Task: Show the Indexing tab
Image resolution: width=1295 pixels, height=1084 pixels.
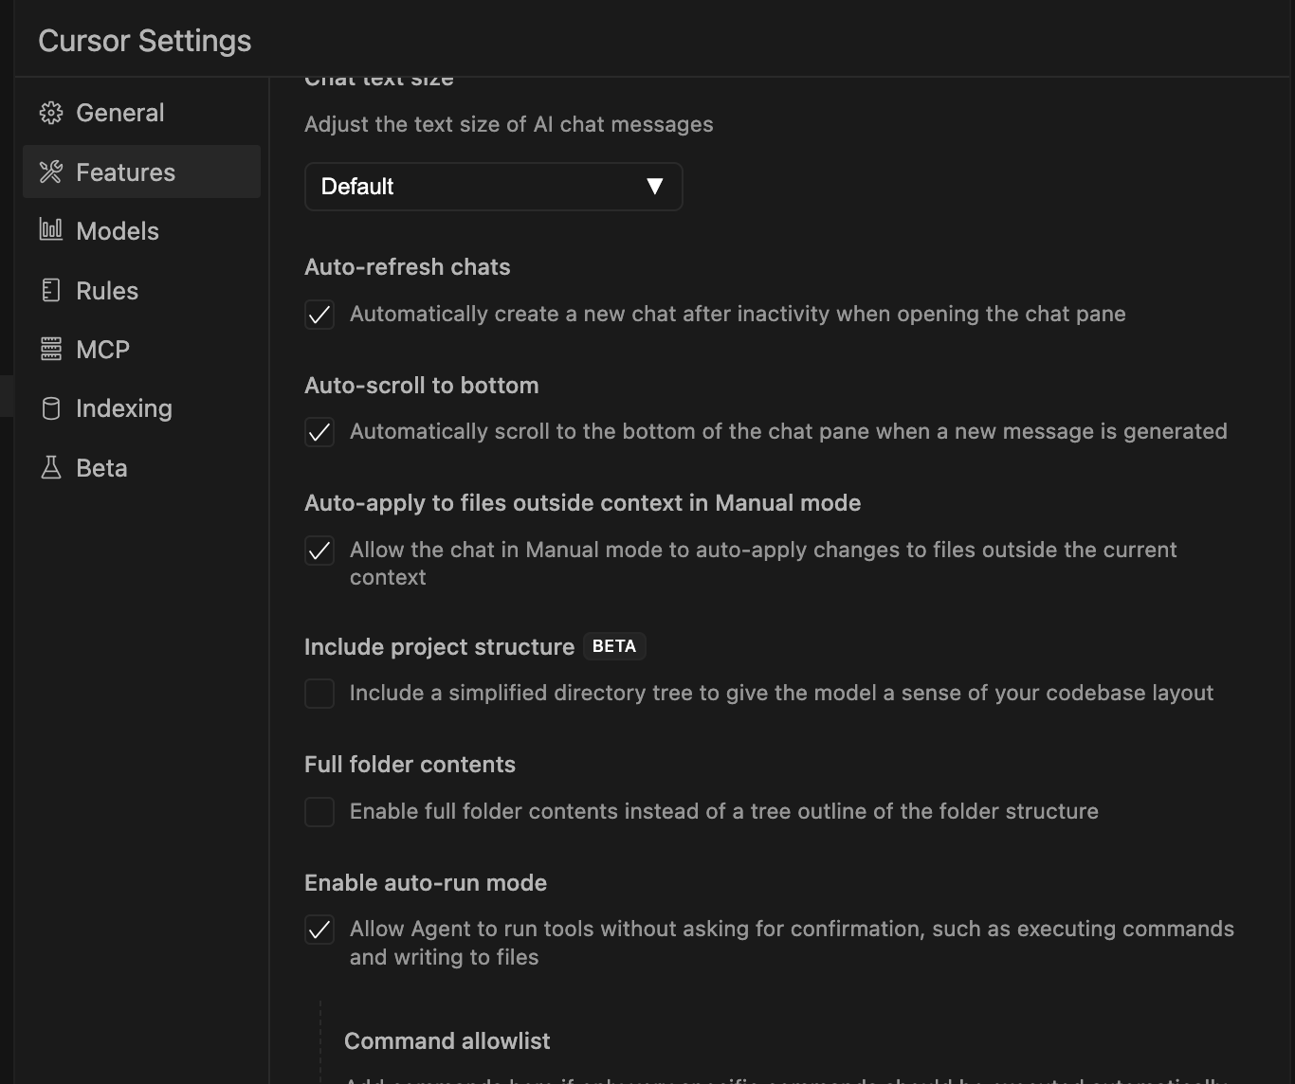Action: 141,408
